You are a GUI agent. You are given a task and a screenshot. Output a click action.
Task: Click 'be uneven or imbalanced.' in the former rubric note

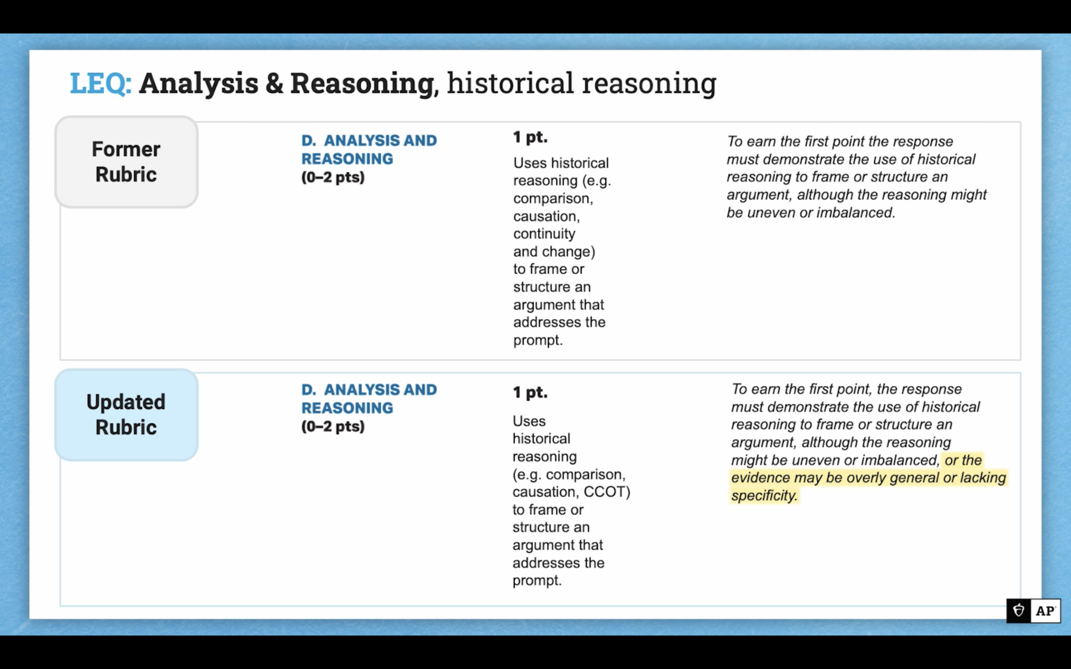(811, 213)
